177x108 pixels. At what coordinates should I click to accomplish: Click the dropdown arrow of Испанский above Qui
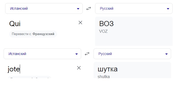coord(78,9)
